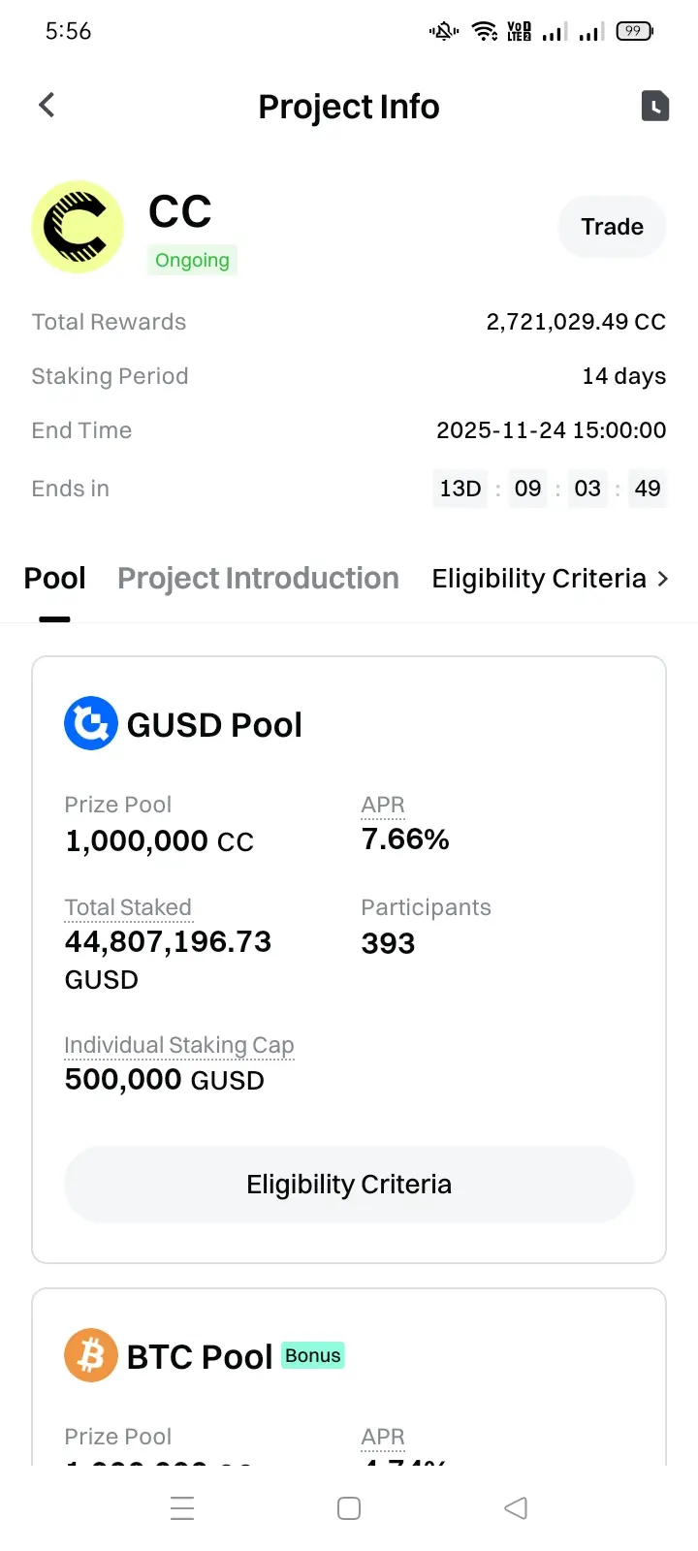Tap the Total Staked info label

(128, 907)
